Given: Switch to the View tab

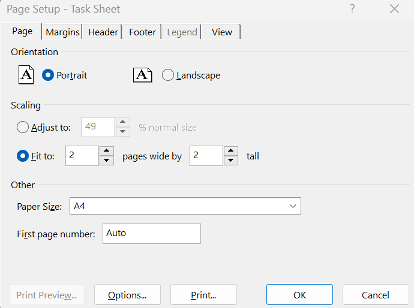Looking at the screenshot, I should (x=221, y=32).
